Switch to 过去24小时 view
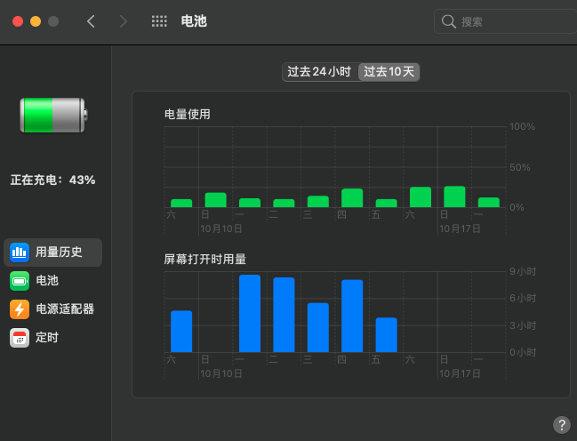577x441 pixels. pyautogui.click(x=319, y=72)
